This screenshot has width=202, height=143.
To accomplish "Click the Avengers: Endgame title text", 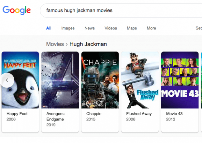I will [x=55, y=116].
